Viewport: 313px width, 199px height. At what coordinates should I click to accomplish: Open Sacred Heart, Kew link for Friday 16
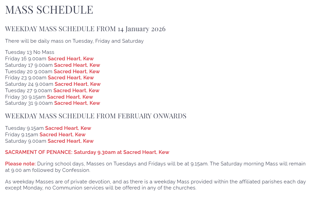click(70, 59)
